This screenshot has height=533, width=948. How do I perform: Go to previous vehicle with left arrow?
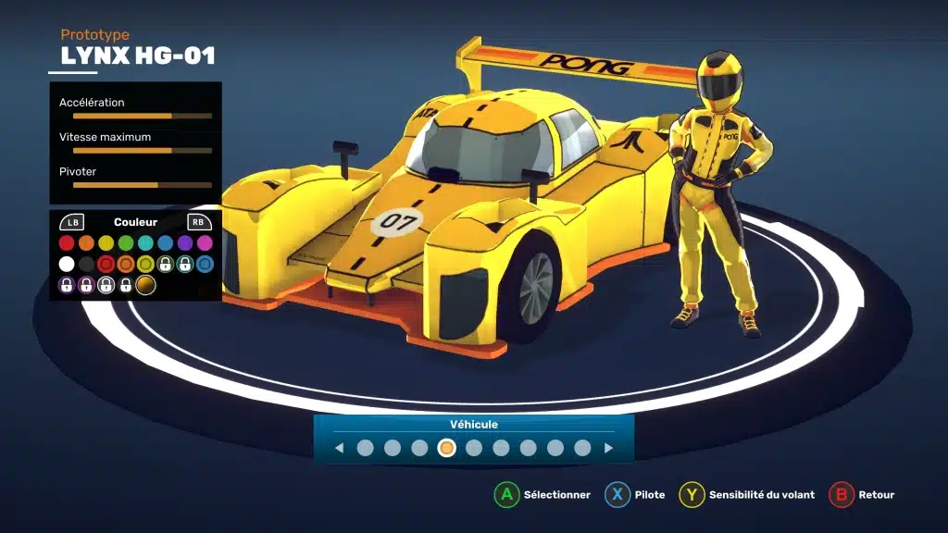[x=339, y=448]
